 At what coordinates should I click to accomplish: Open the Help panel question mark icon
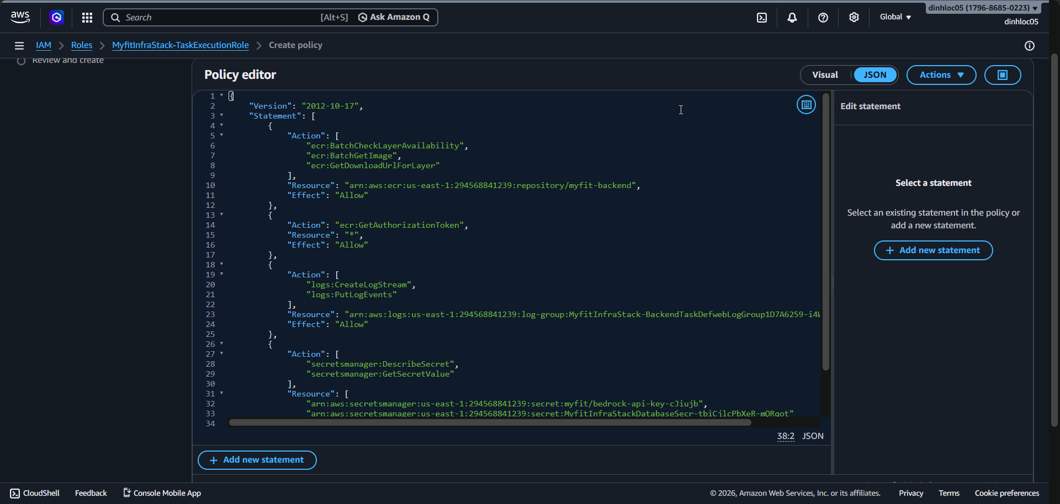click(823, 17)
